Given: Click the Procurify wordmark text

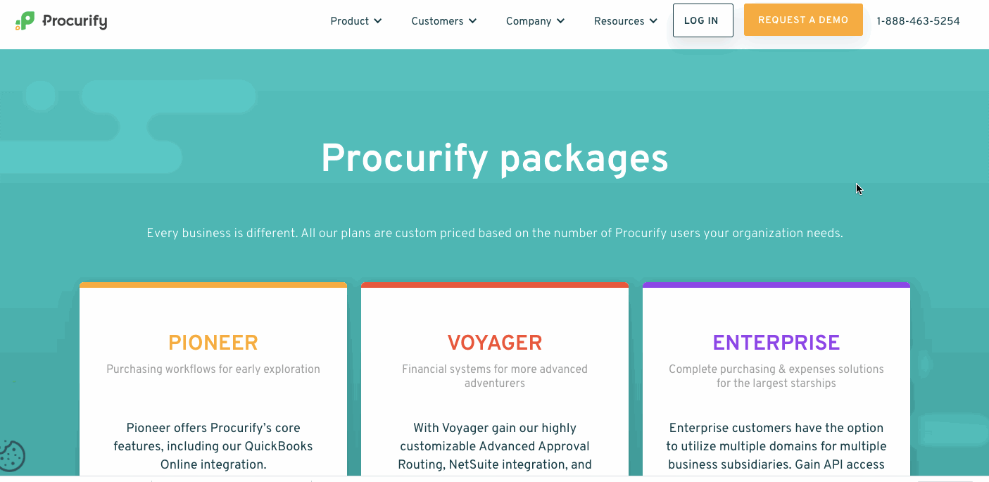Looking at the screenshot, I should pos(75,21).
